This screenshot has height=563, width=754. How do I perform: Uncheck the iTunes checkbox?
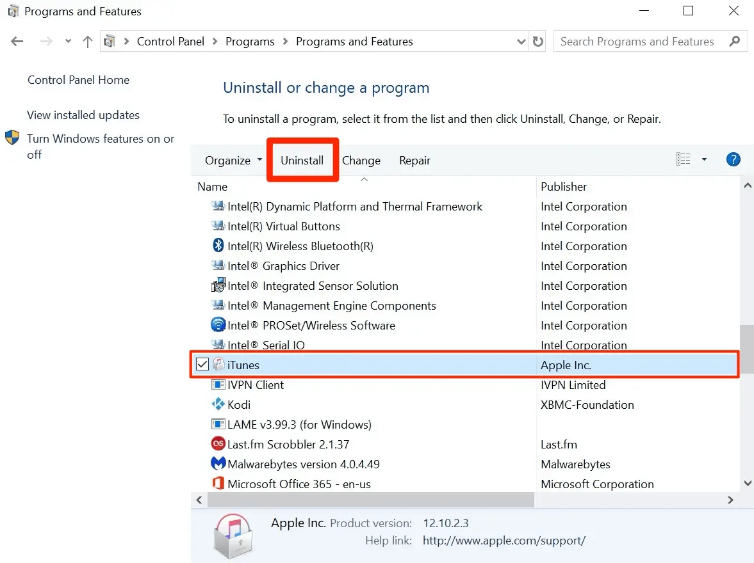pos(202,365)
